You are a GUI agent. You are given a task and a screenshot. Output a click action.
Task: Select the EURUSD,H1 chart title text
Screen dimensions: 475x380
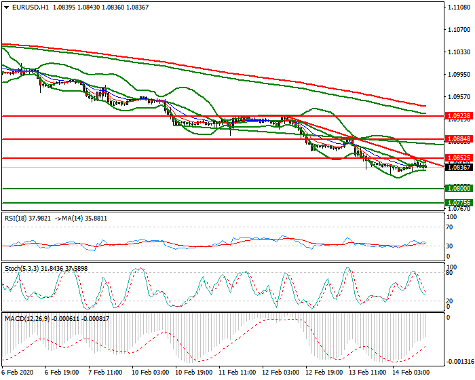[x=31, y=7]
